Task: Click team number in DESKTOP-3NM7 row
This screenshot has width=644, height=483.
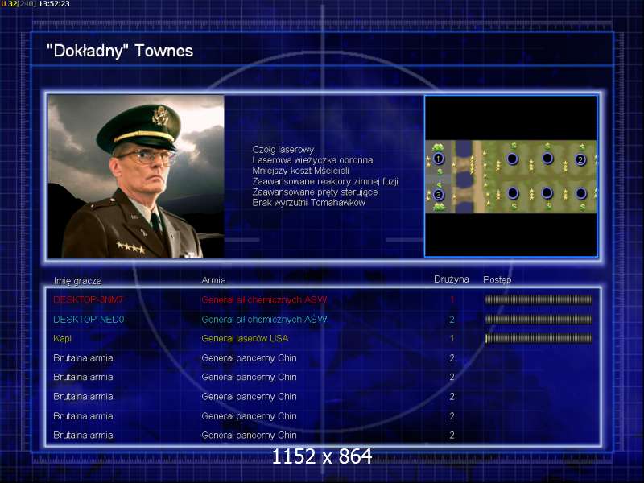Action: click(452, 299)
